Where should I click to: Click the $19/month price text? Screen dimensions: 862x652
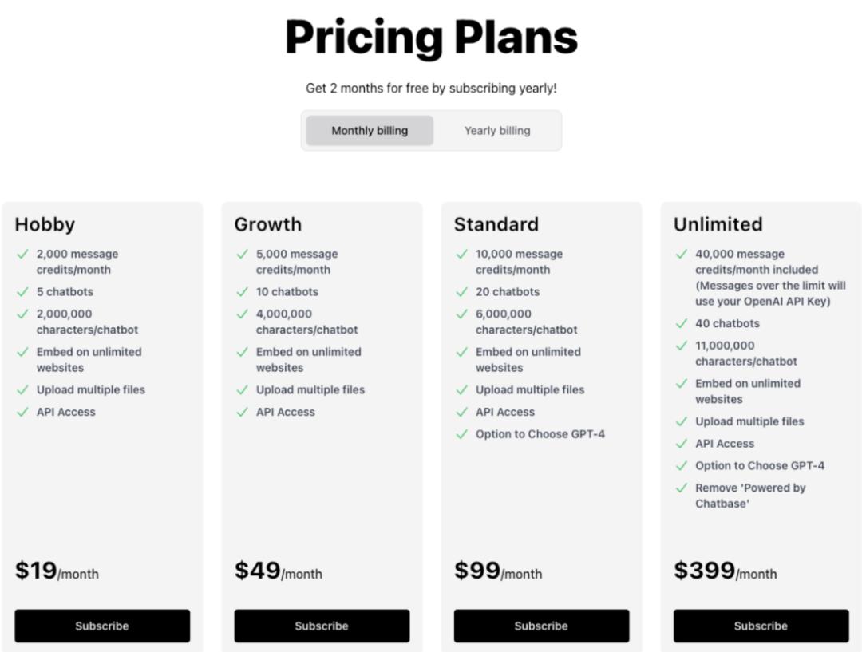tap(57, 571)
